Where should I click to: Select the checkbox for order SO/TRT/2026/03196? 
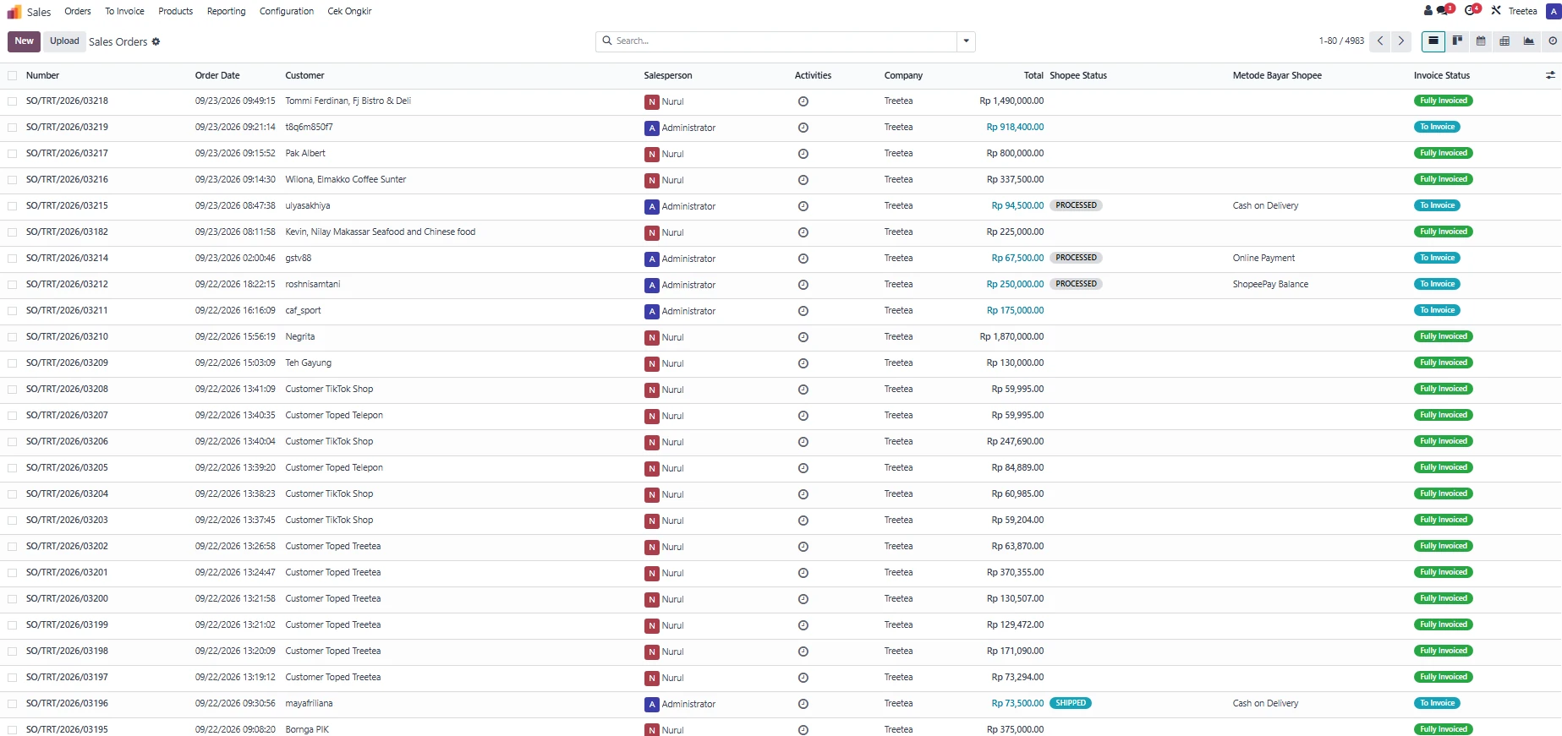(x=13, y=704)
